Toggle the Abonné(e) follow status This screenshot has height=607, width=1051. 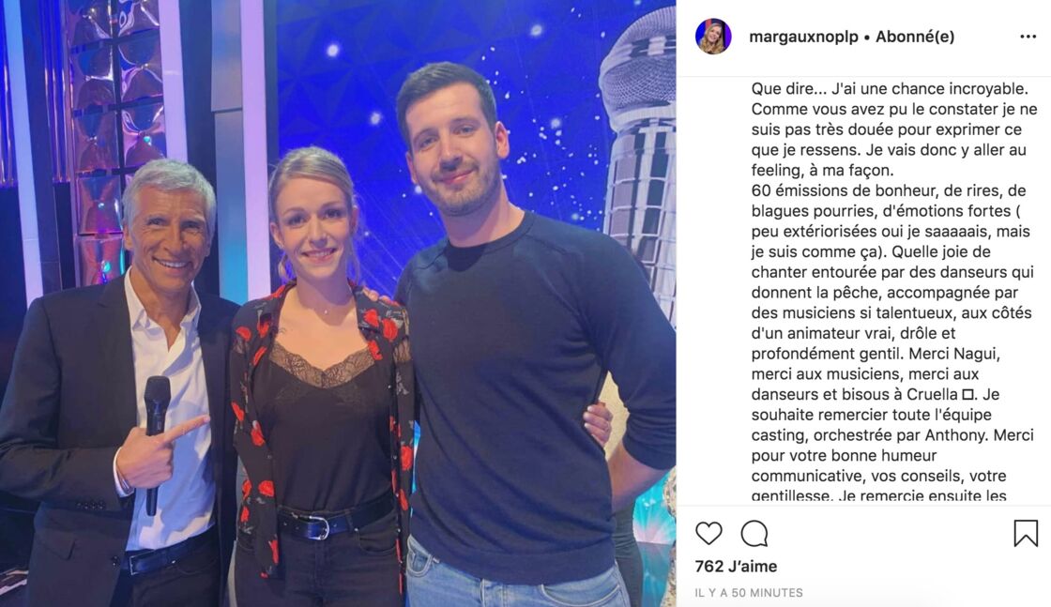tap(915, 37)
